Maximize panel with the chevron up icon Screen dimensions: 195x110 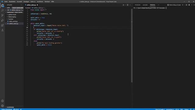(192, 5)
